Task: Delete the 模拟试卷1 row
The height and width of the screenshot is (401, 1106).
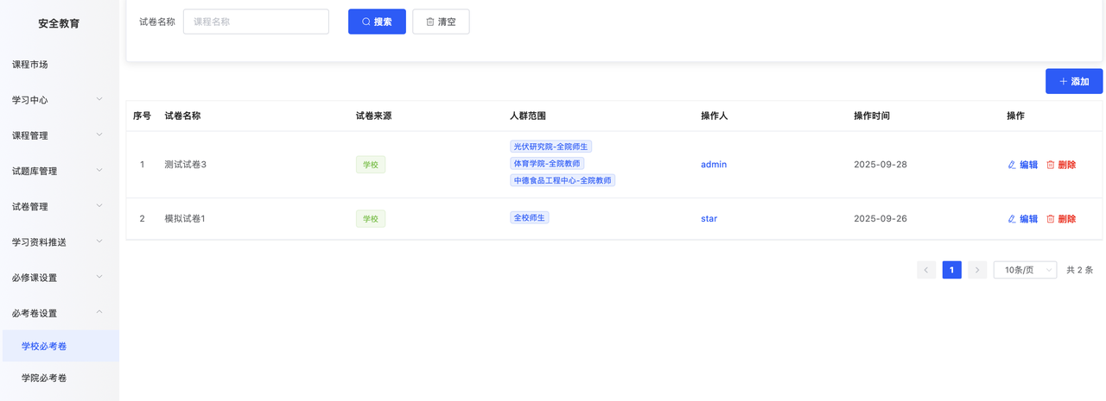Action: pos(1060,219)
